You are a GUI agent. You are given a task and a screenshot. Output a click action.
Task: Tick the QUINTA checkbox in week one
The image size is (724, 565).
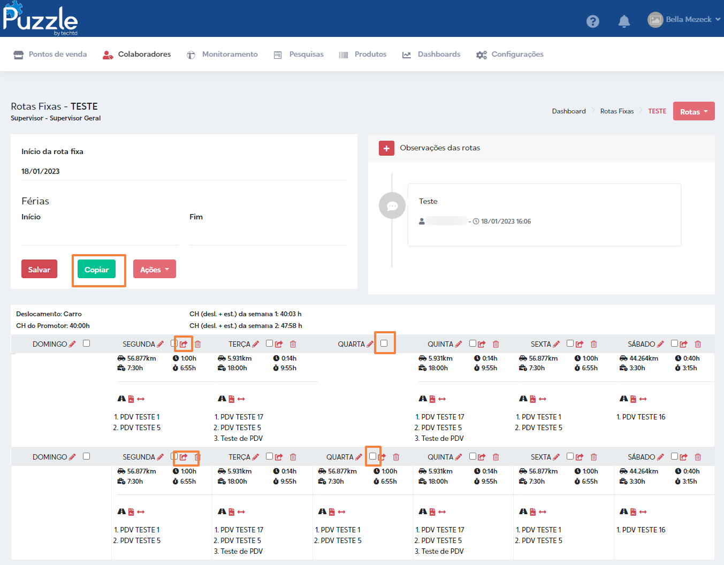(472, 343)
